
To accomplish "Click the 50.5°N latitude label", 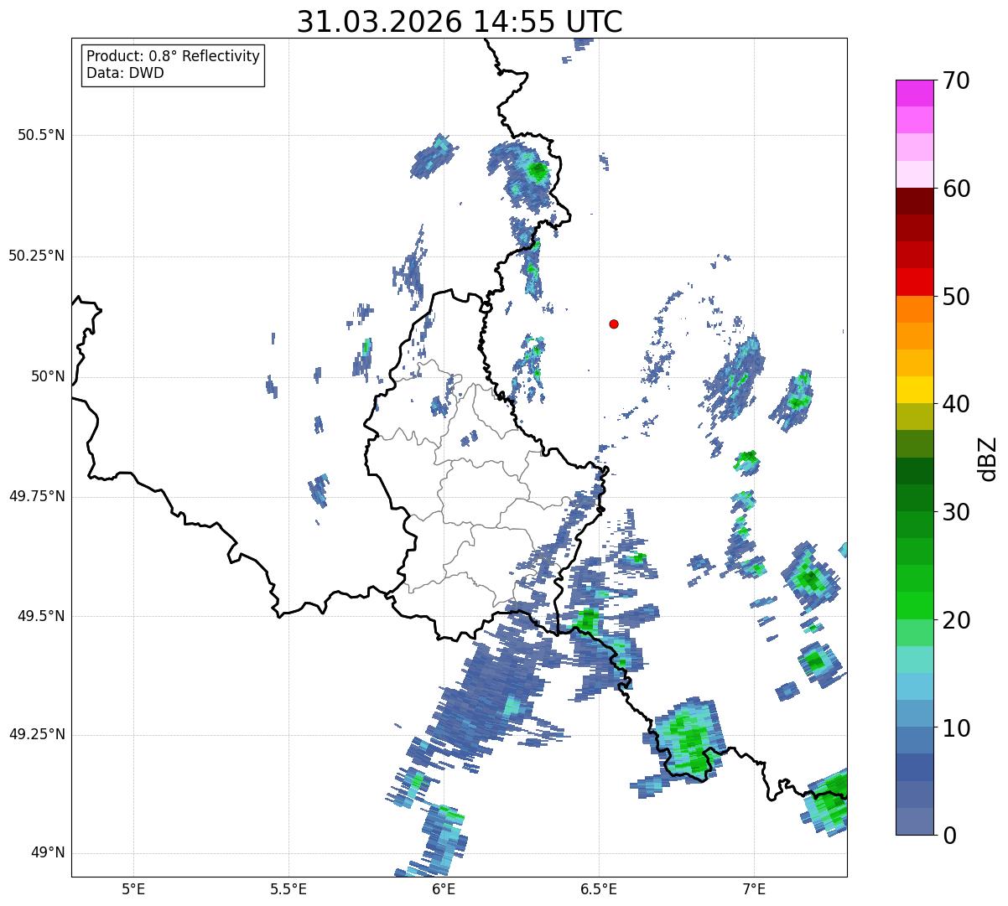I will [x=40, y=135].
